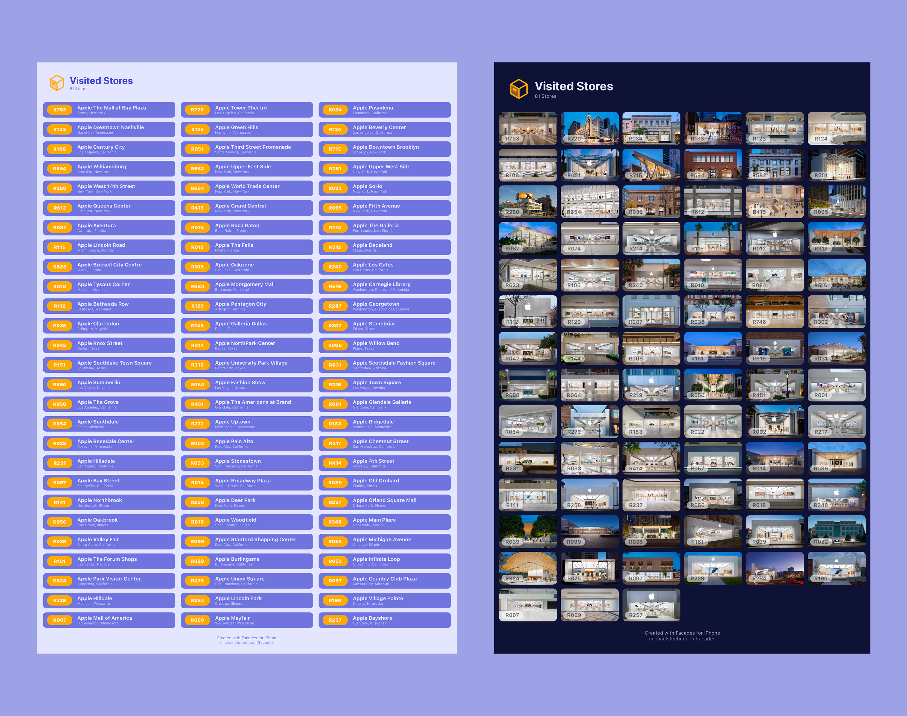View the R124 store photo thumbnail
The width and height of the screenshot is (907, 716).
coord(837,128)
